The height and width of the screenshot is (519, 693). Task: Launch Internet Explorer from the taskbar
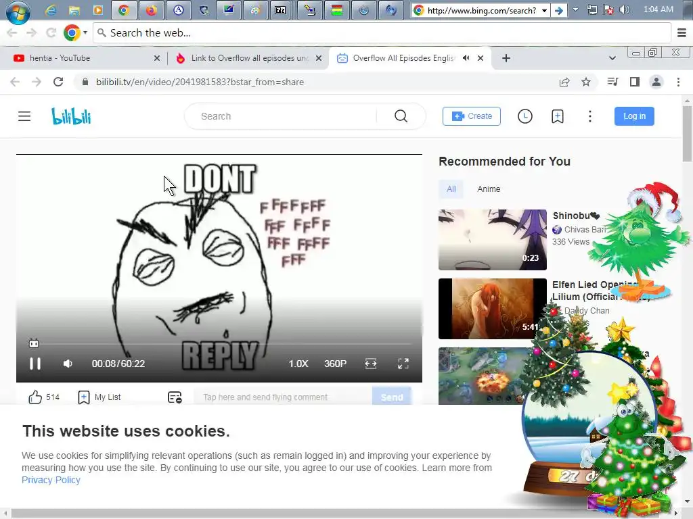(x=51, y=10)
